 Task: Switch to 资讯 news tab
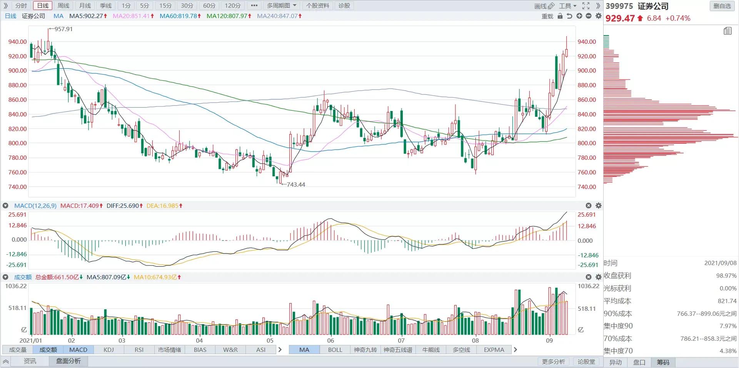click(30, 361)
